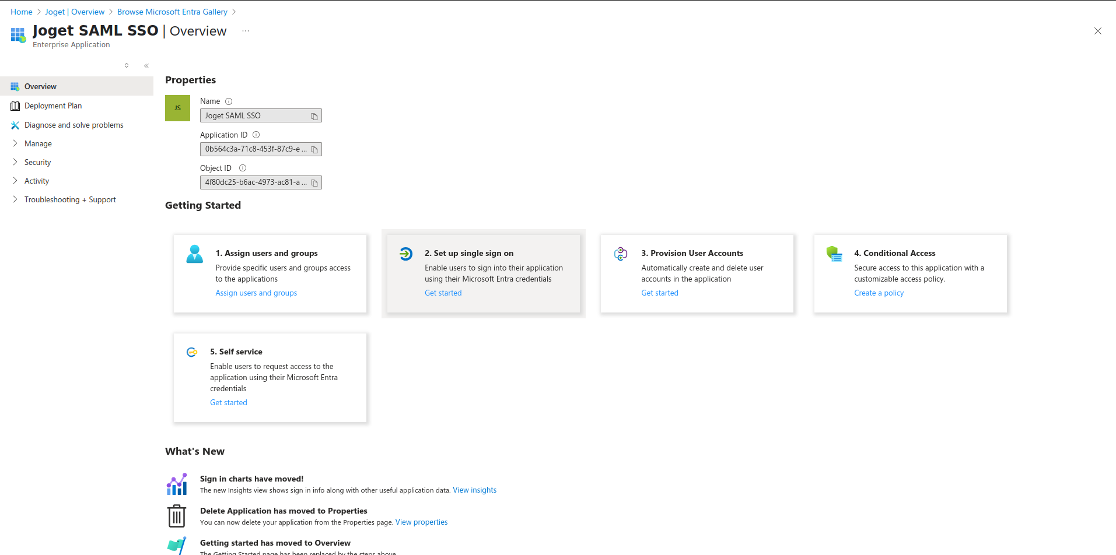Click '5. Self service' card title
Image resolution: width=1116 pixels, height=555 pixels.
tap(236, 352)
